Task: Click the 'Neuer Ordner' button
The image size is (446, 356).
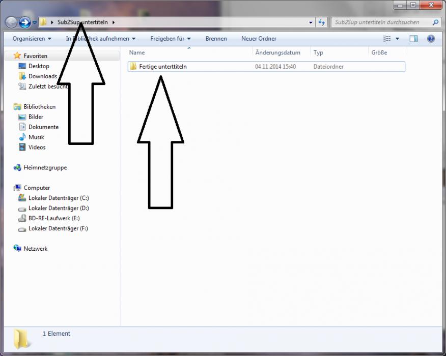Action: [259, 39]
